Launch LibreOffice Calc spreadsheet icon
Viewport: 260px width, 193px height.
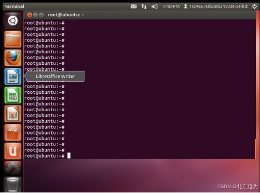click(x=13, y=95)
